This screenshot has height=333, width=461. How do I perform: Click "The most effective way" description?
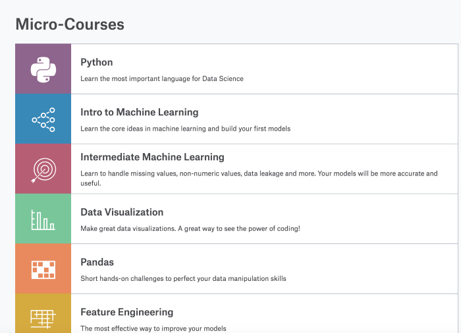click(x=153, y=328)
